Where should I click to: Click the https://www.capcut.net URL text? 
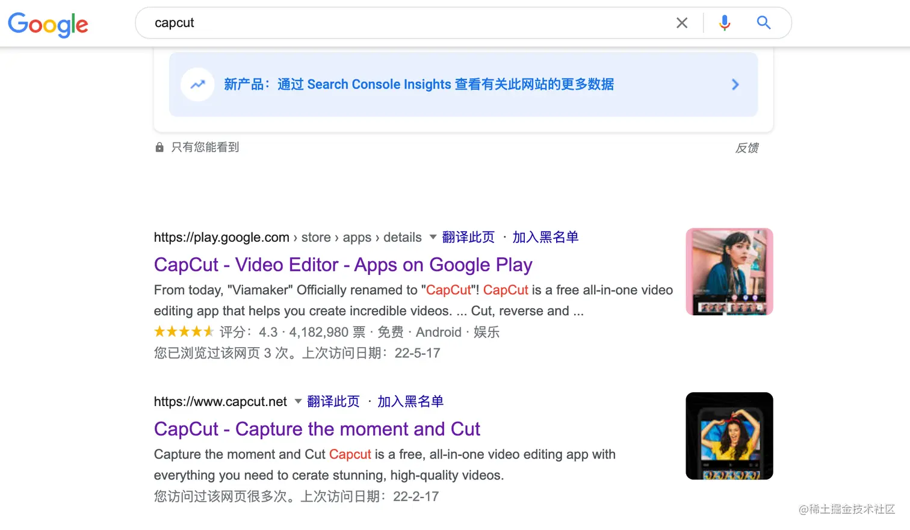point(220,401)
